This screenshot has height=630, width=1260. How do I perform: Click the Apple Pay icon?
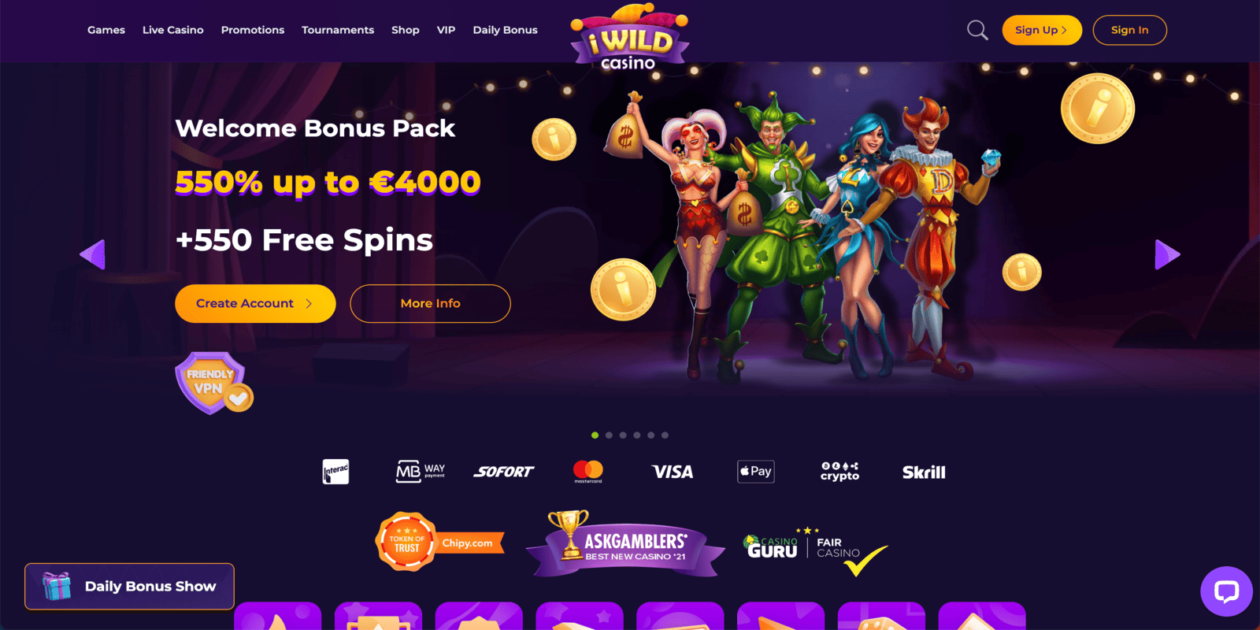pos(756,472)
